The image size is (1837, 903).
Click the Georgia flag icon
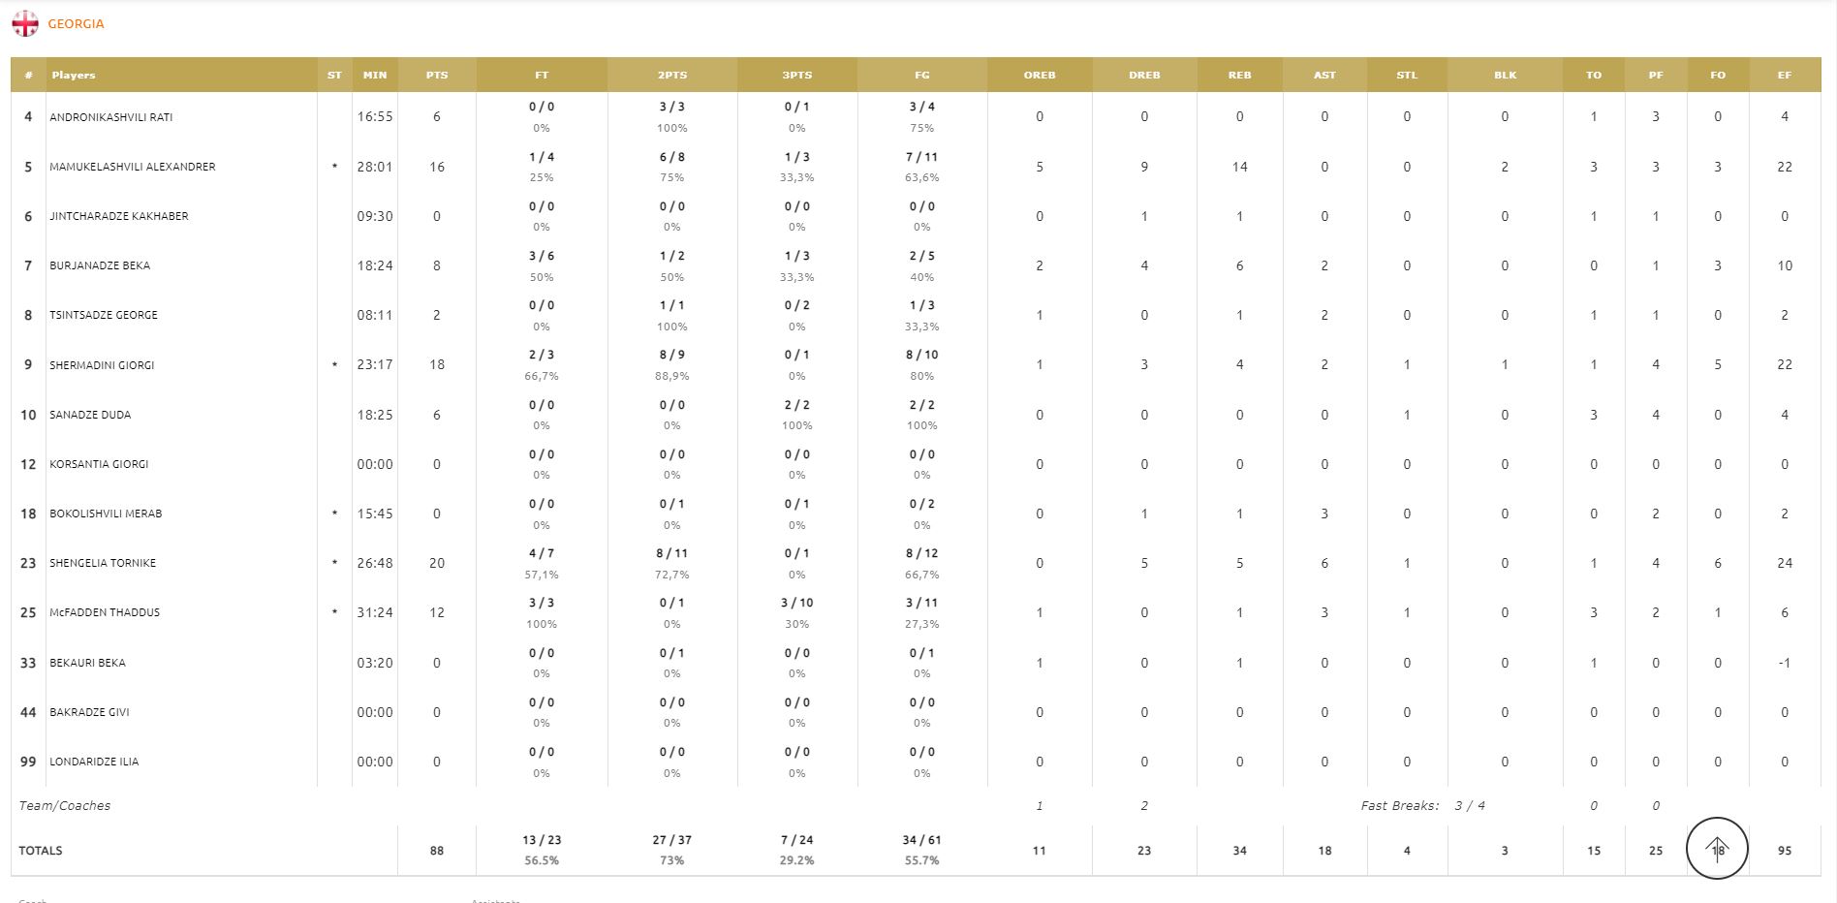[x=25, y=23]
